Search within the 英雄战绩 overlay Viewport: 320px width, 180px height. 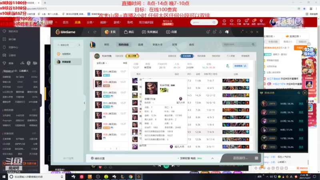(x=298, y=93)
